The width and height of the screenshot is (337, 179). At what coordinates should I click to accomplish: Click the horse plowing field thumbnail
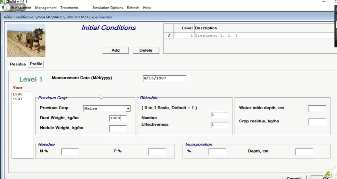pyautogui.click(x=26, y=40)
